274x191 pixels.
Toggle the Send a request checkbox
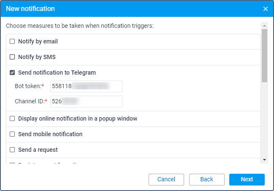[x=12, y=150]
